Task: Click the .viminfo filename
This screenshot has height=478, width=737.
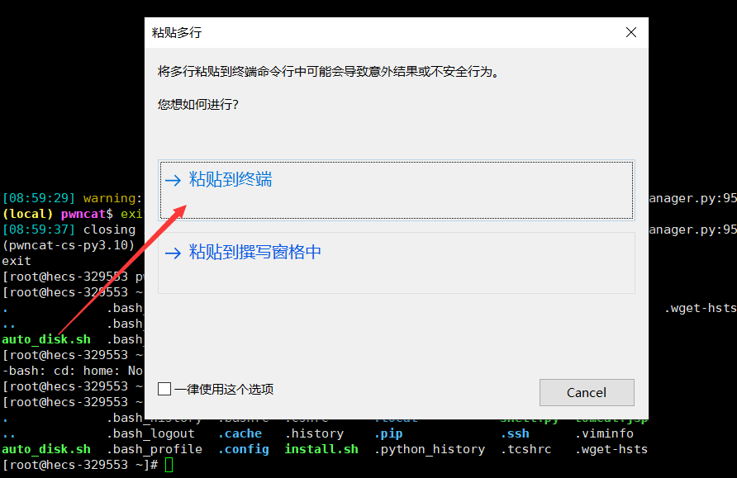Action: coord(606,433)
